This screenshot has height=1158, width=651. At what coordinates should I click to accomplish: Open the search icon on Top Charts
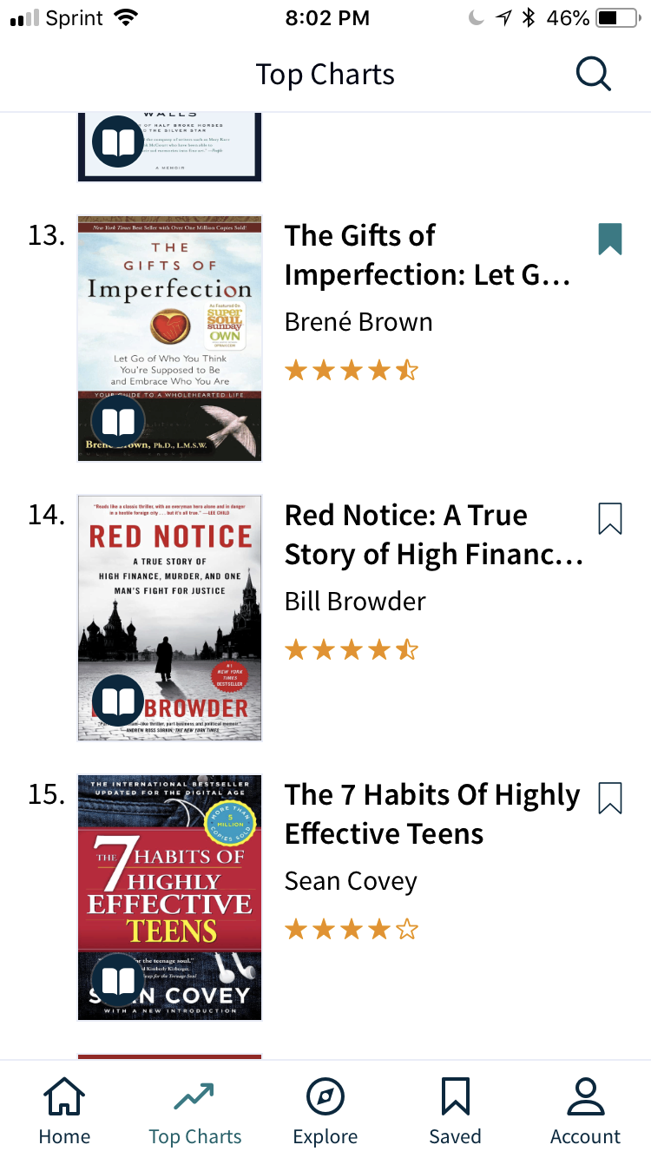pyautogui.click(x=594, y=74)
